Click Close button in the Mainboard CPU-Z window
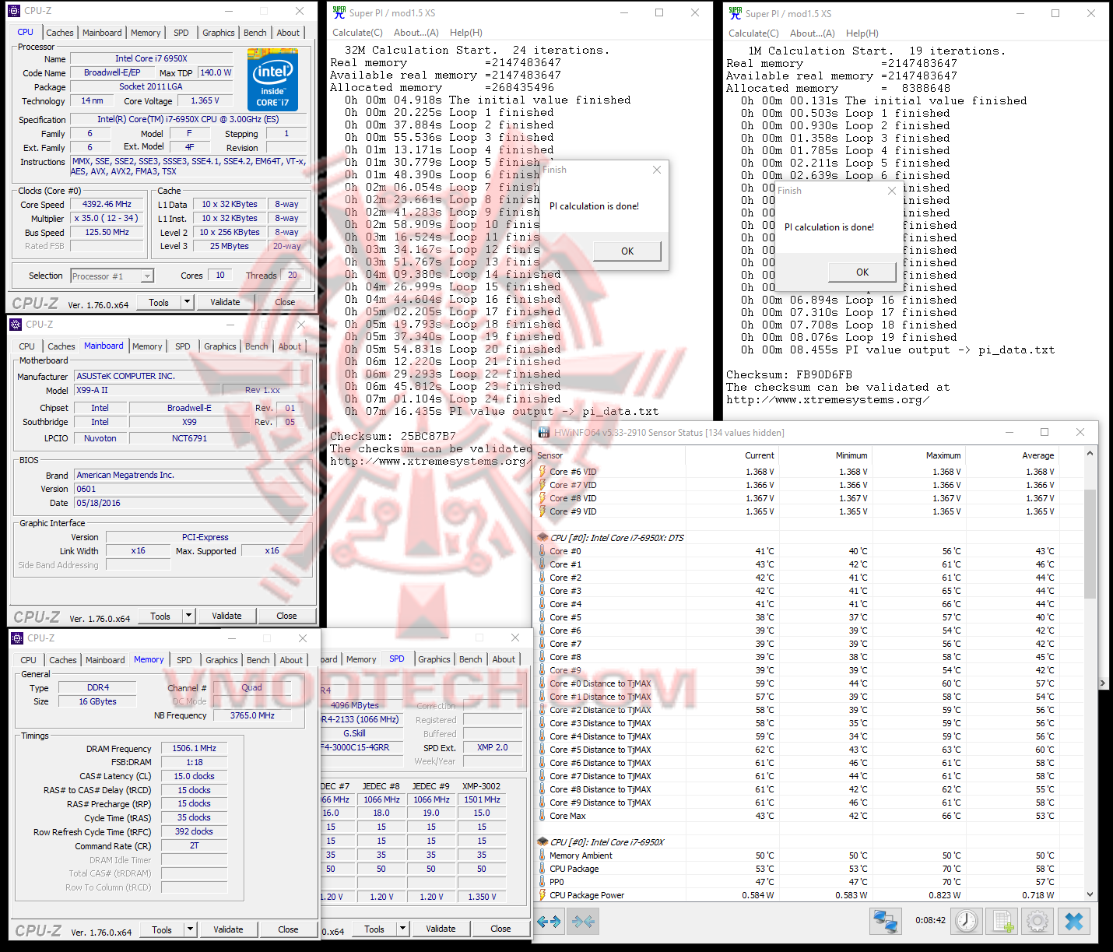1113x952 pixels. (x=286, y=616)
